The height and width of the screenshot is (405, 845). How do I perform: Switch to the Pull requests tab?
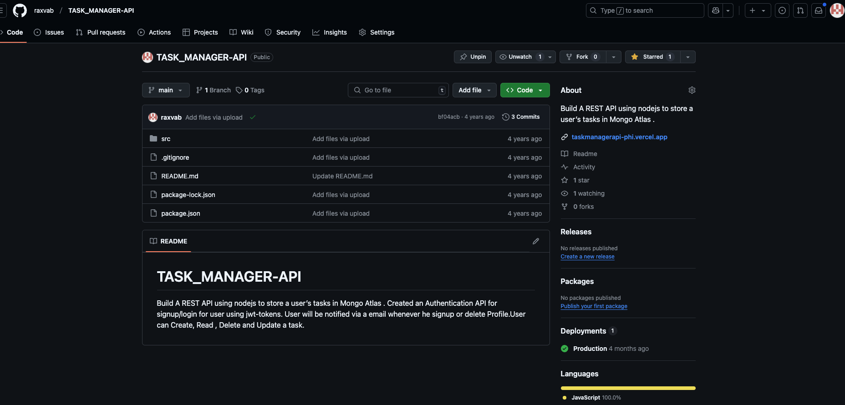[101, 32]
